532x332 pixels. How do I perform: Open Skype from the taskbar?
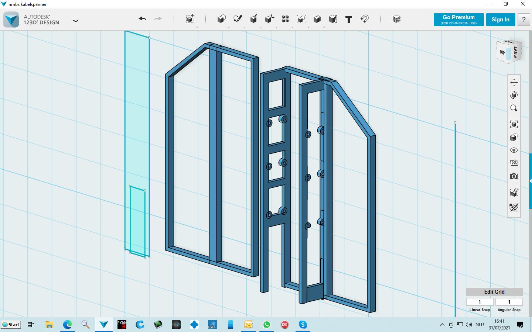pos(303,325)
